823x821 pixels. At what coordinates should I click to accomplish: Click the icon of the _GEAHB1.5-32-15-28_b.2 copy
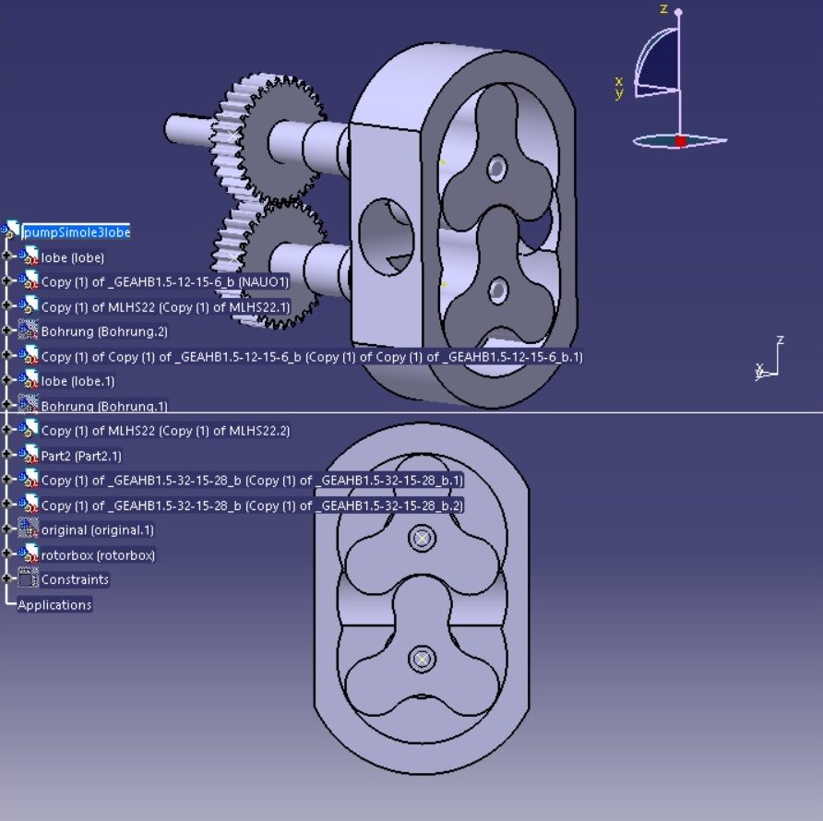tap(29, 504)
